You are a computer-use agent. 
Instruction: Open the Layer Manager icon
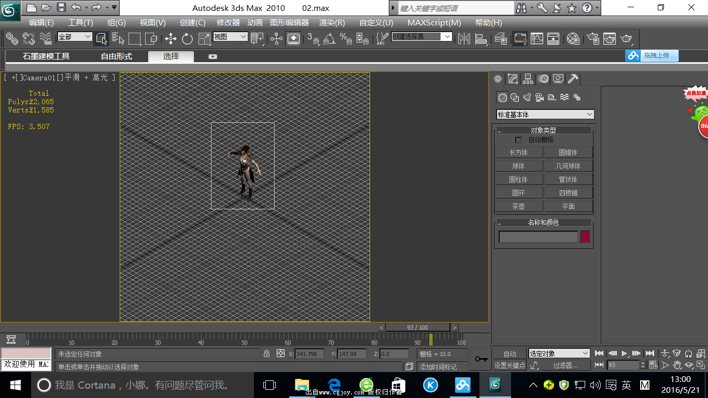pyautogui.click(x=501, y=38)
